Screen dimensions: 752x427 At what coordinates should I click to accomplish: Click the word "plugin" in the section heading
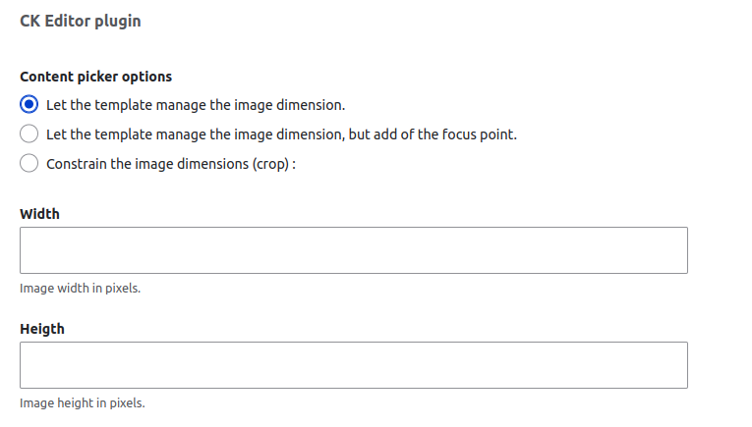point(118,21)
